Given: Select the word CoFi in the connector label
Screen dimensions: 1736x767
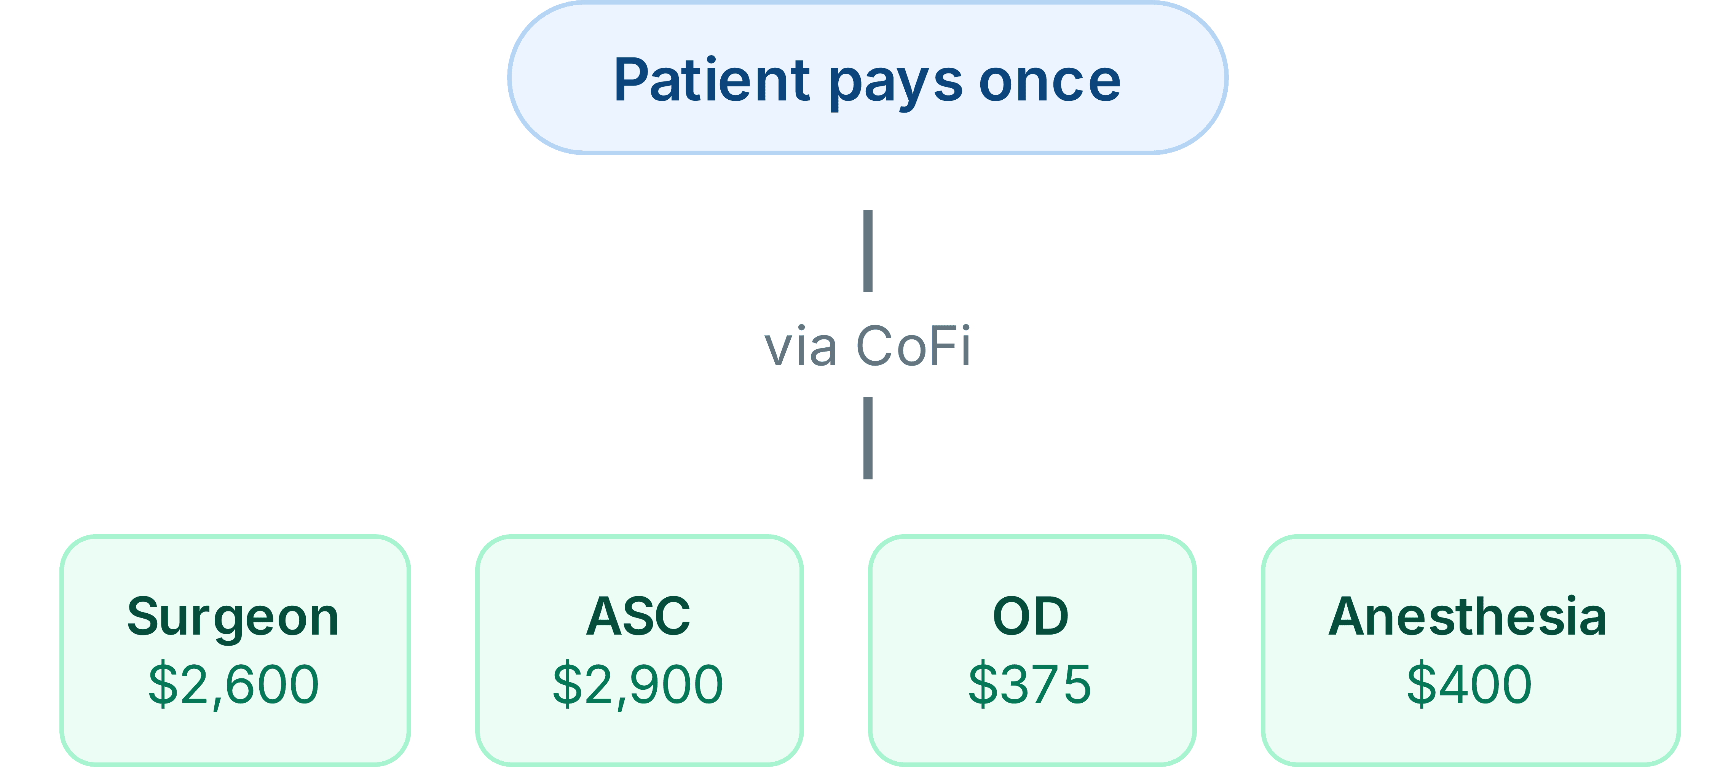Looking at the screenshot, I should point(913,346).
